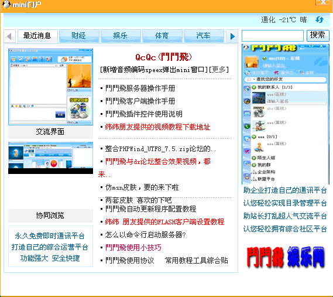Open the 娱乐 tab
Screen dimensions: 333x297
pos(121,36)
